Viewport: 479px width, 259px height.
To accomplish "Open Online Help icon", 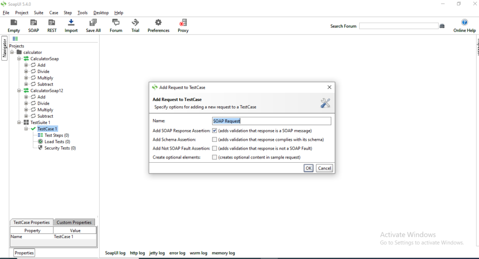I will coord(464,22).
